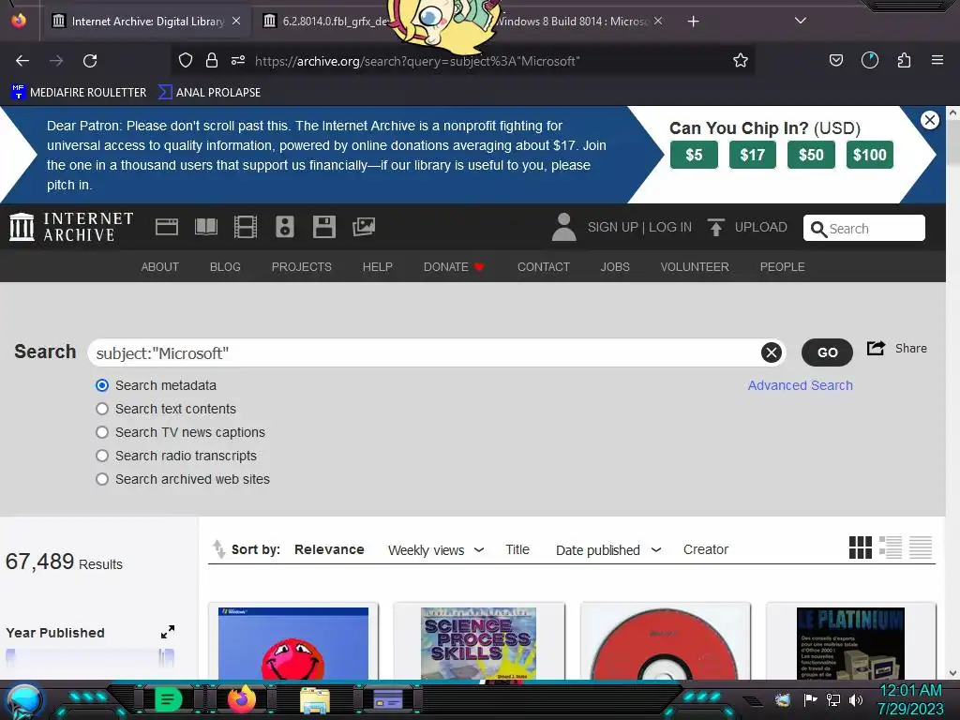This screenshot has height=720, width=960.
Task: Open the DONATE menu item
Action: pos(454,267)
